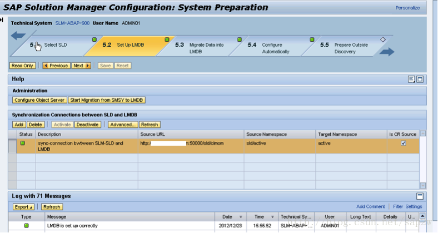438x233 pixels.
Task: Collapse the Log with 71 Messages panel
Action: point(420,196)
